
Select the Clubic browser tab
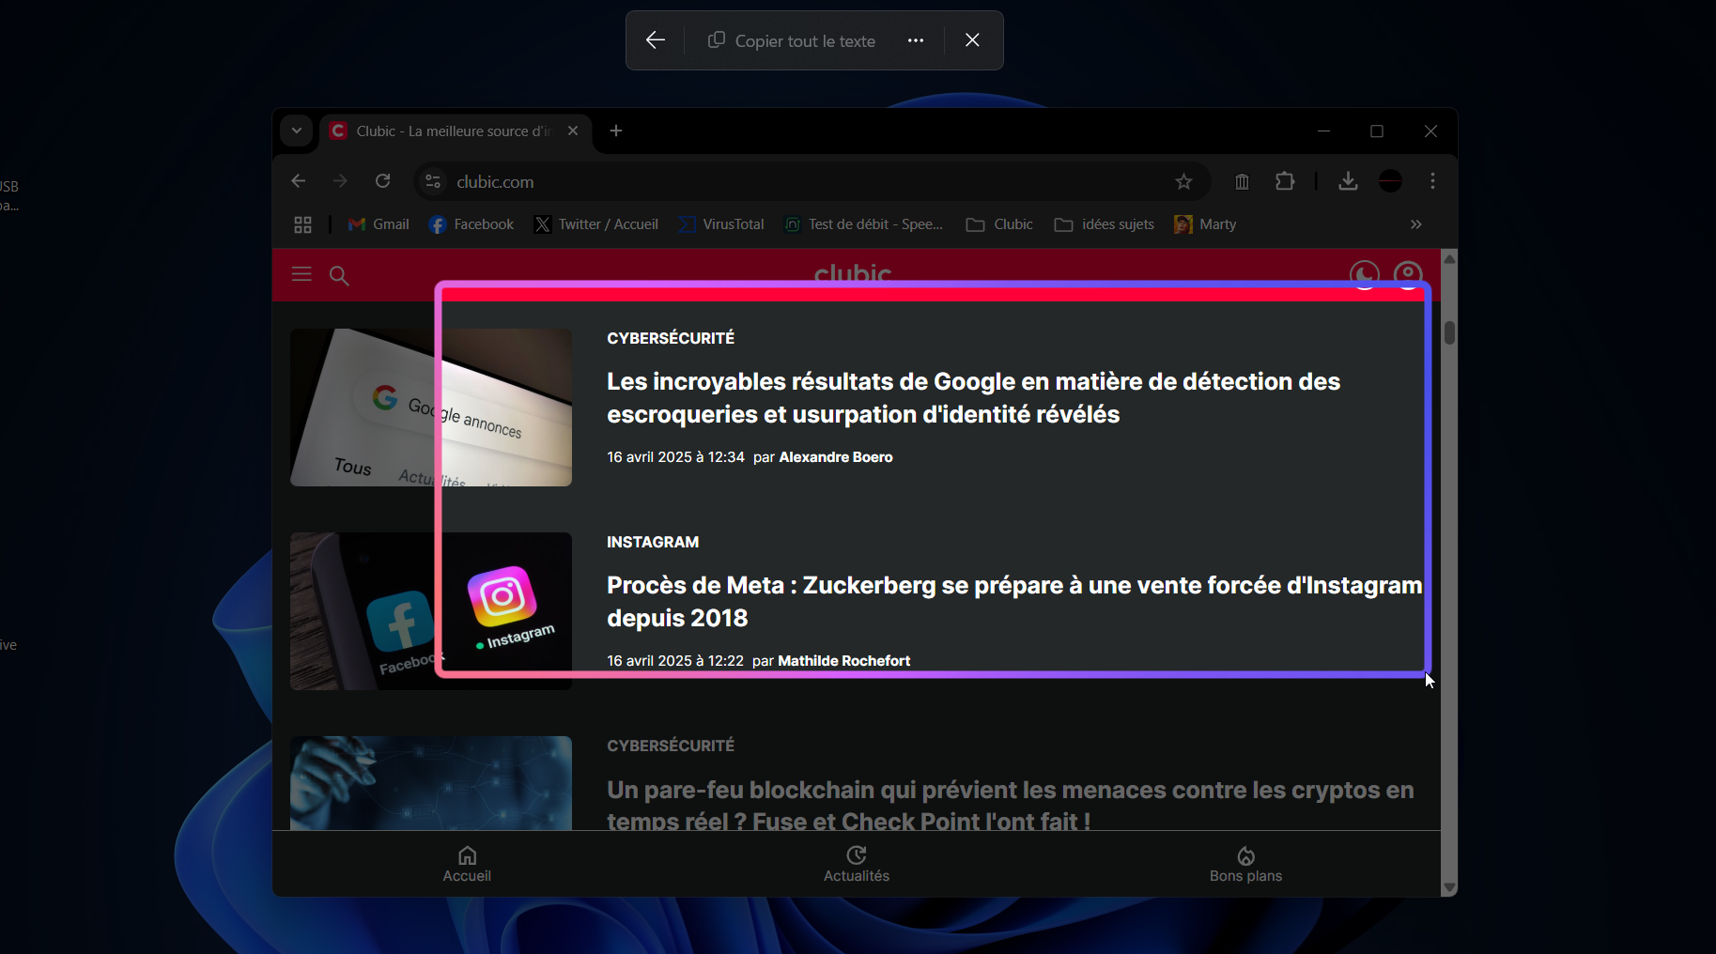(x=441, y=131)
